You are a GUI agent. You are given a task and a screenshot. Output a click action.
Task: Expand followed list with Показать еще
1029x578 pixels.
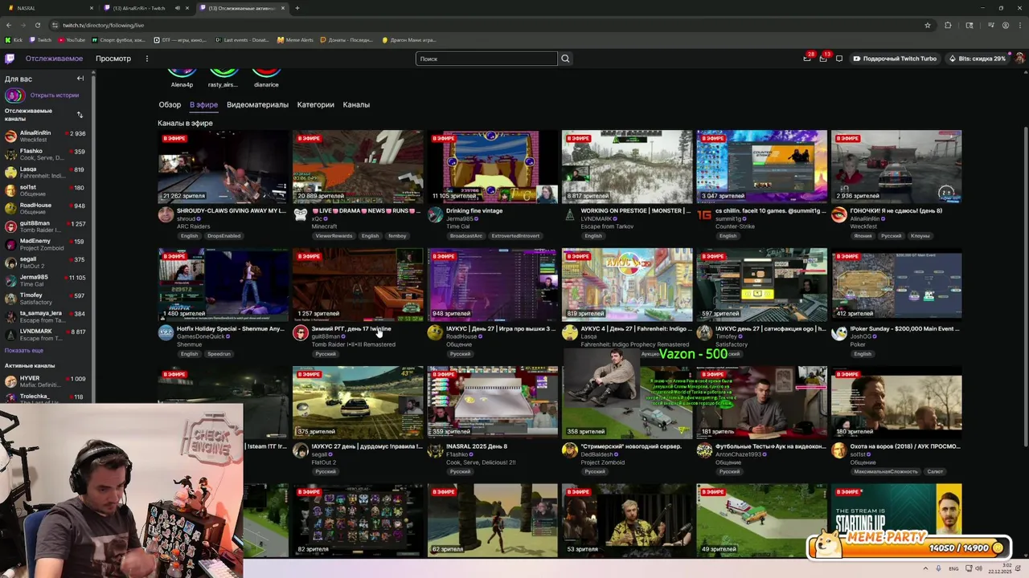pyautogui.click(x=24, y=351)
